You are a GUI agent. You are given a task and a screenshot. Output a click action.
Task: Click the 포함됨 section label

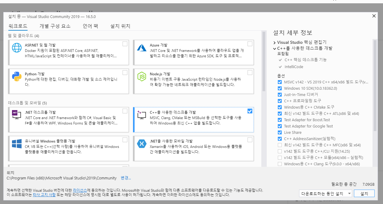pos(283,53)
